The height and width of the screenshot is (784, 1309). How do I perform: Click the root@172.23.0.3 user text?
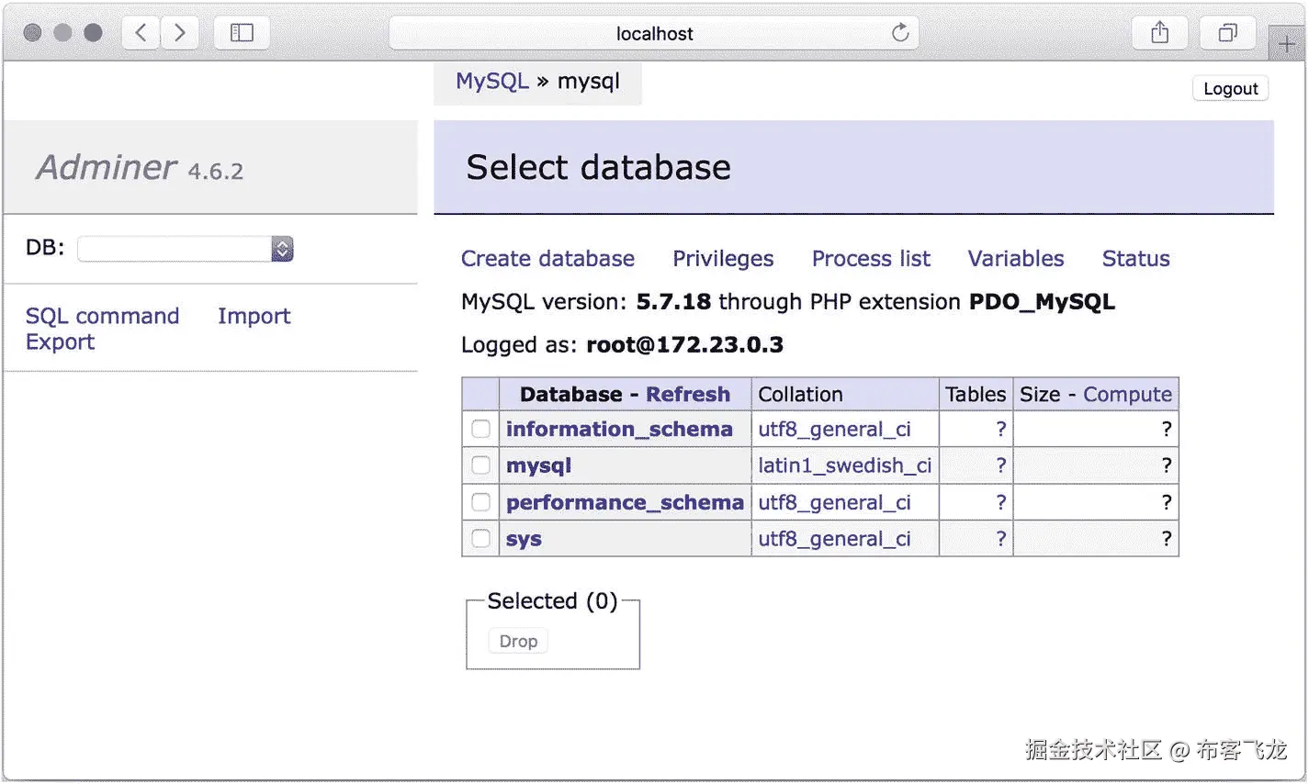click(x=685, y=345)
